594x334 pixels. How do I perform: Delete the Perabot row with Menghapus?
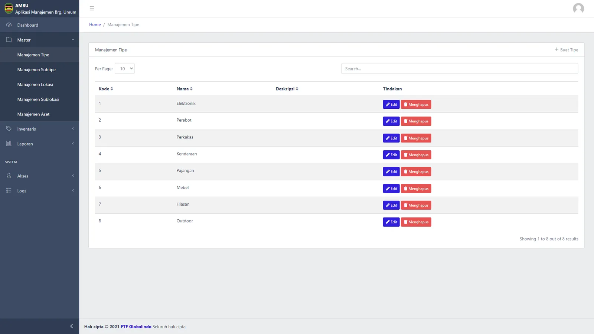pos(416,121)
